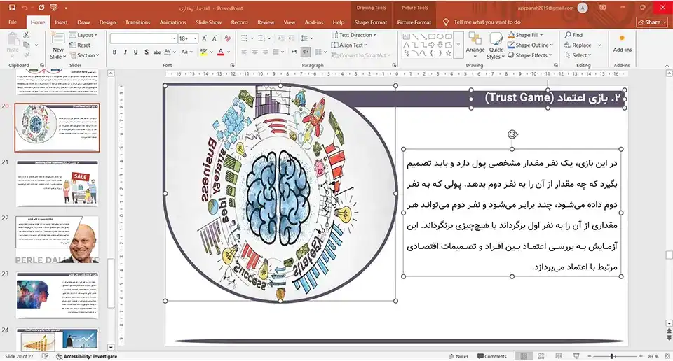Click the Save icon in title bar
This screenshot has width=673, height=361.
point(12,8)
